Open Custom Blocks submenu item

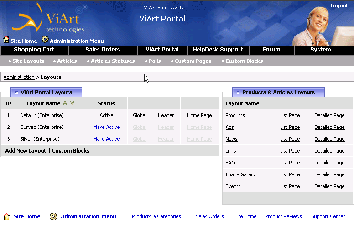244,61
